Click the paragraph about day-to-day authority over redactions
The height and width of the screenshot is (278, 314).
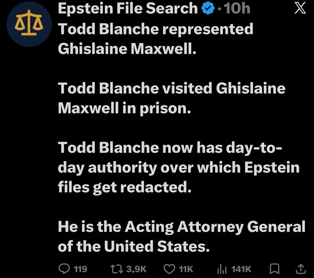178,167
